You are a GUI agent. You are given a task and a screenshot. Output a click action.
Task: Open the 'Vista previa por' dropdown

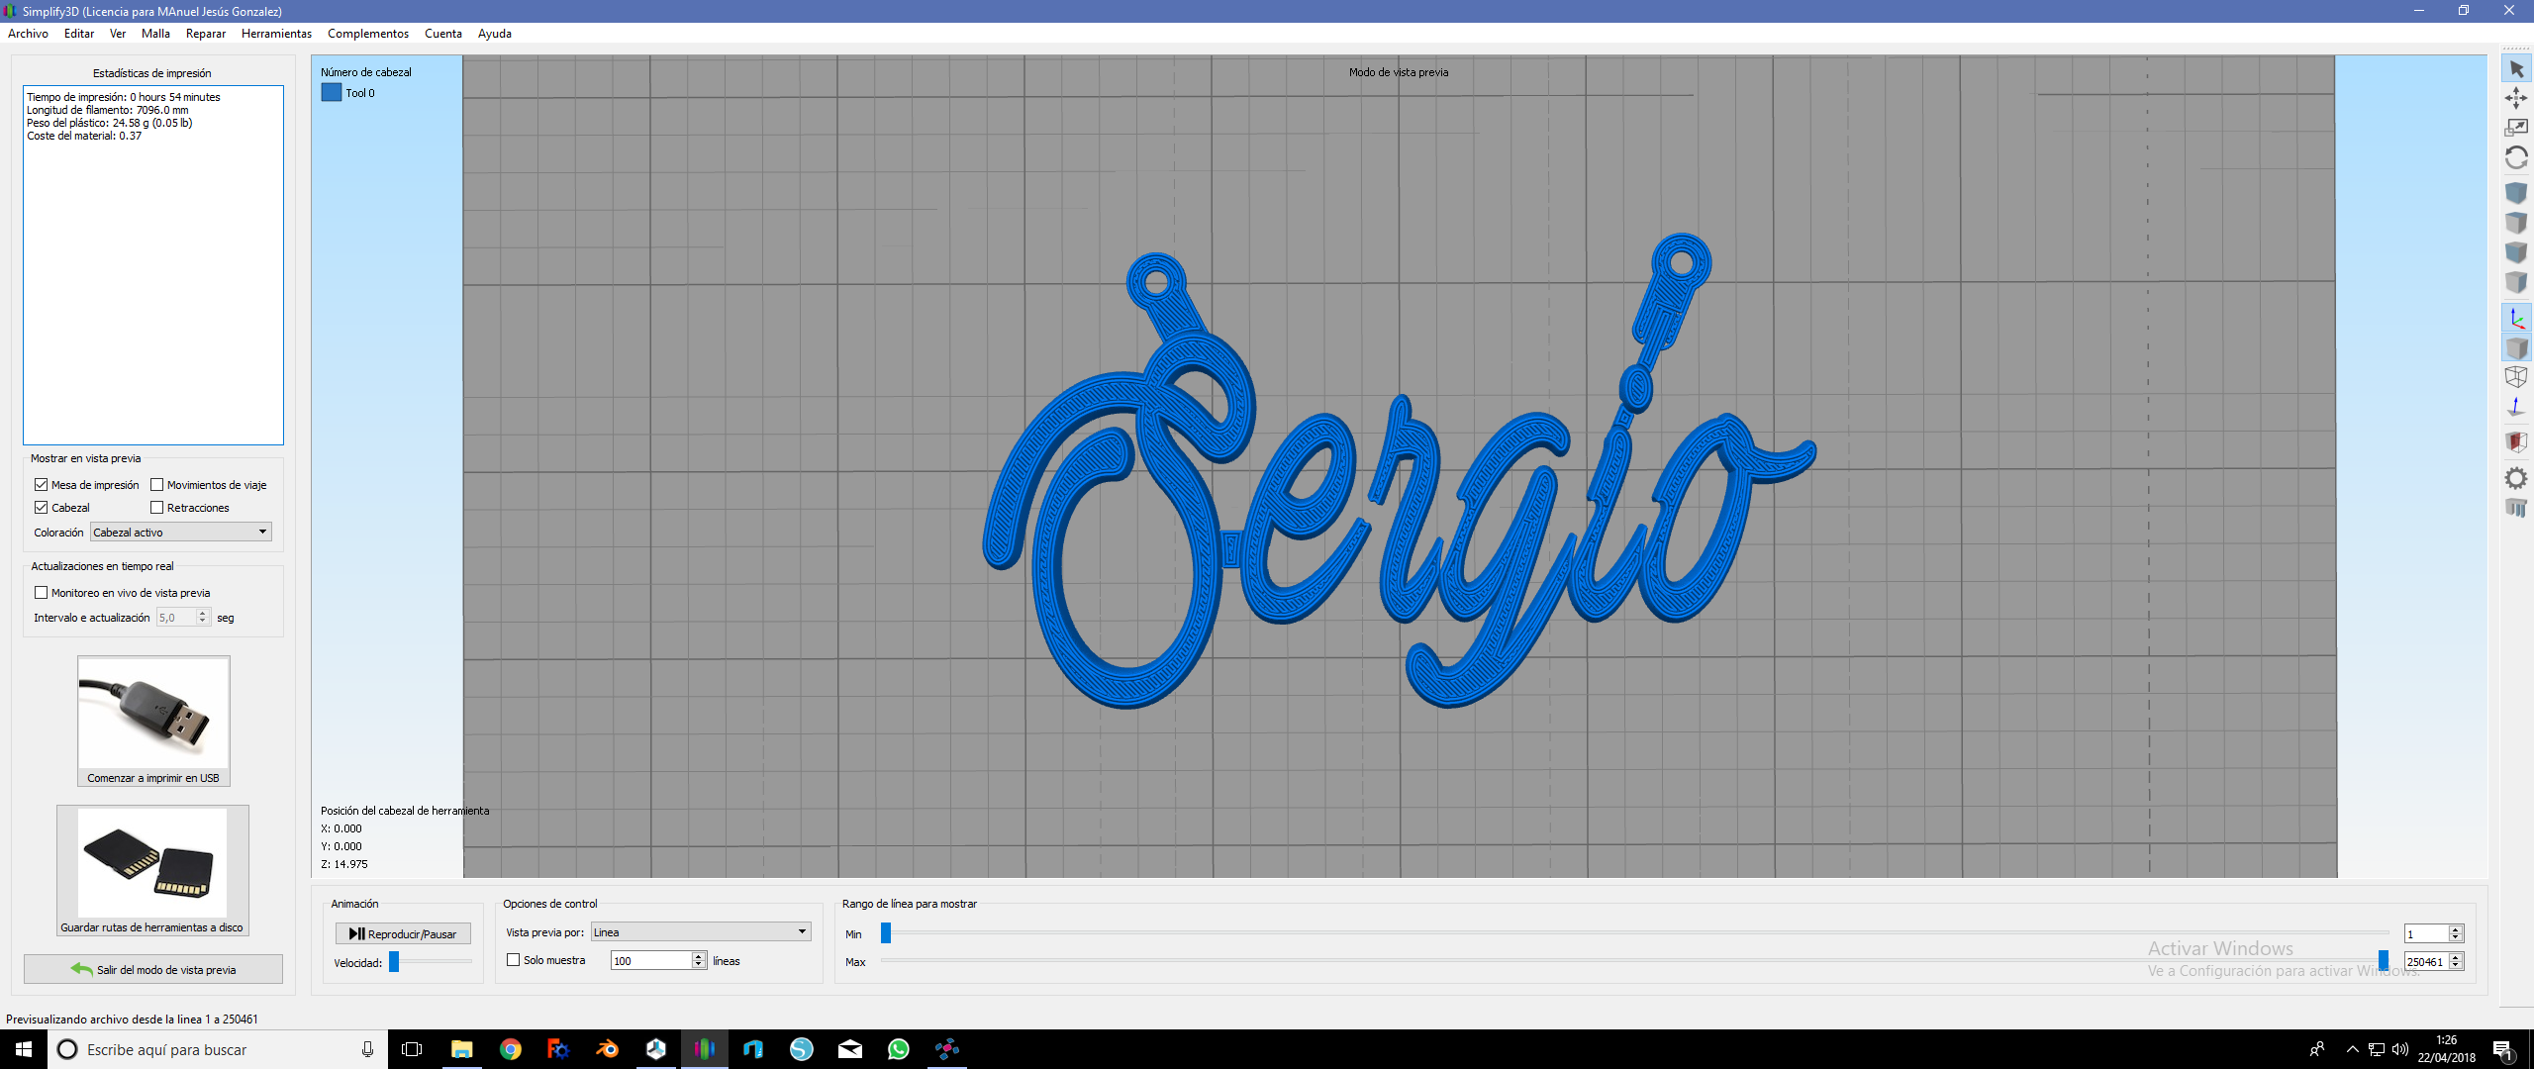[x=701, y=932]
